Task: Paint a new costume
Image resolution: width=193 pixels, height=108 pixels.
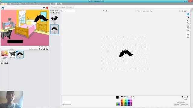Action: tap(54, 13)
